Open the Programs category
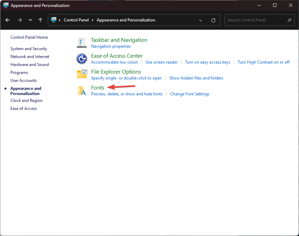 [19, 73]
